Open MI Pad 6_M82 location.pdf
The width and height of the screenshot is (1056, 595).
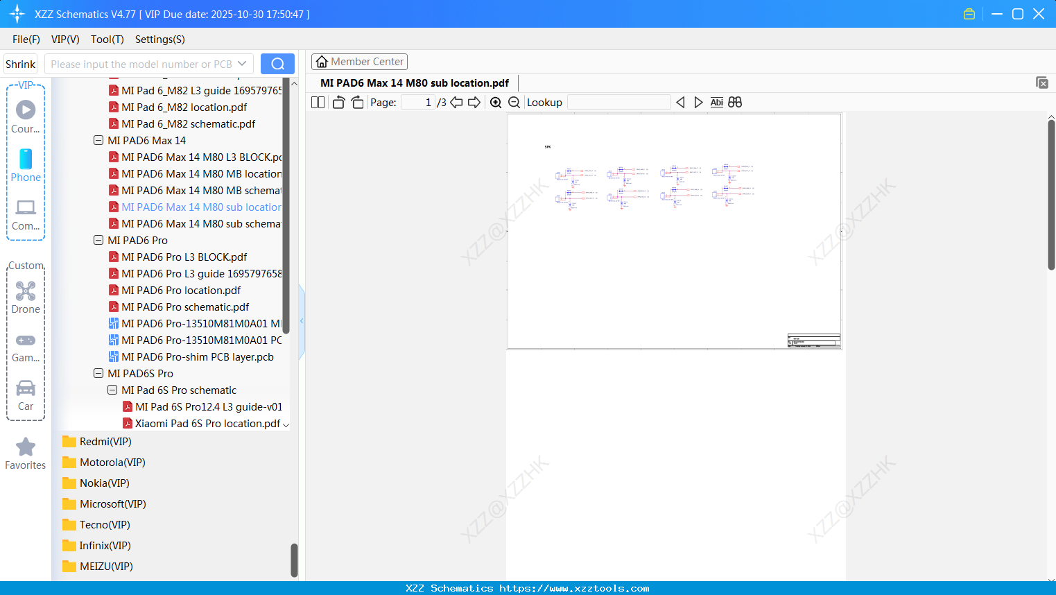[184, 107]
